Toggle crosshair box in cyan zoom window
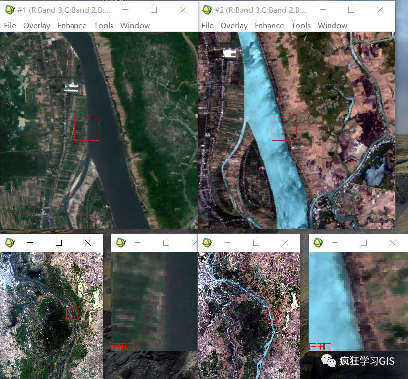408x379 pixels. click(x=328, y=347)
